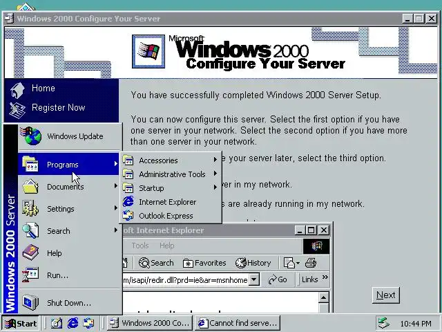Click the Go button in Internet Explorer
This screenshot has height=332, width=442.
(x=278, y=279)
